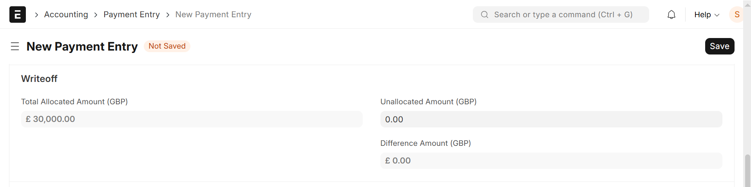Click the chevron before Accounting breadcrumb

pyautogui.click(x=36, y=15)
